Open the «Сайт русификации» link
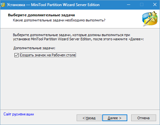Screen dimensions: 160x125 (19, 114)
